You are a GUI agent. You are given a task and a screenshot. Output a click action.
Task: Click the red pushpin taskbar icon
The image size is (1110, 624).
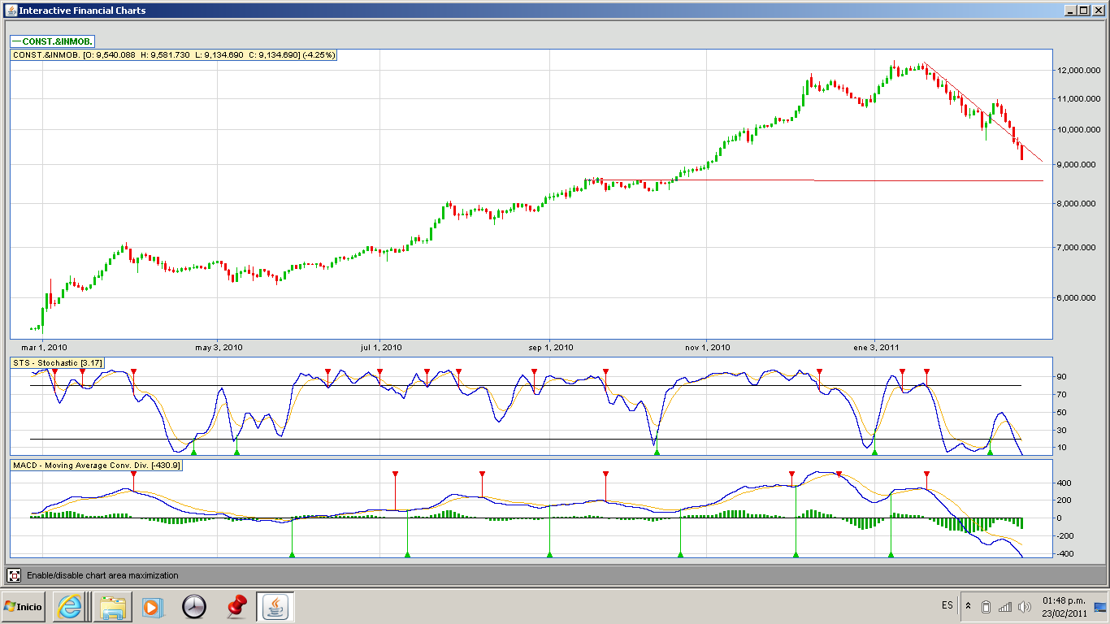(236, 606)
